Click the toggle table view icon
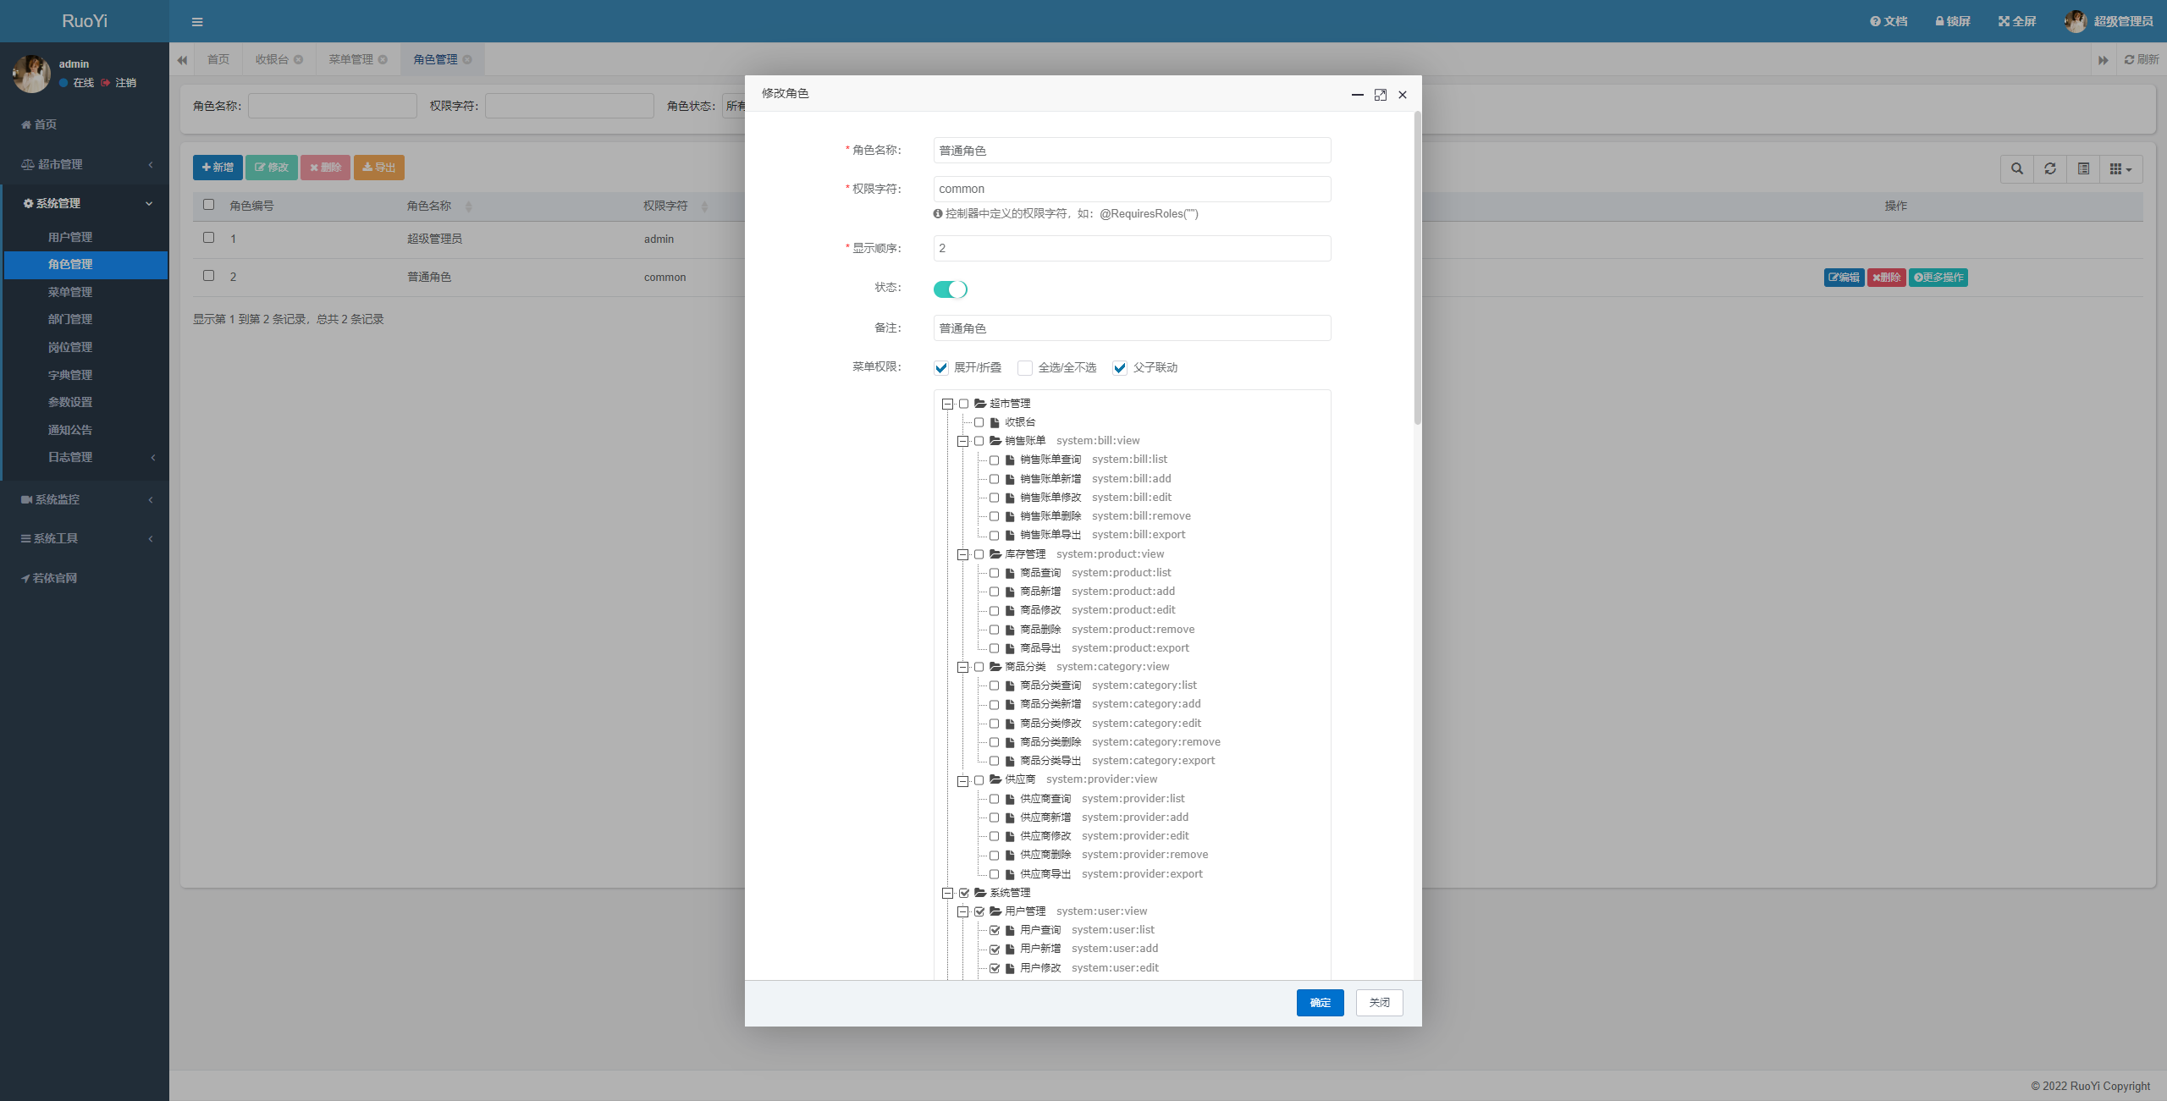This screenshot has width=2167, height=1101. click(x=2083, y=168)
